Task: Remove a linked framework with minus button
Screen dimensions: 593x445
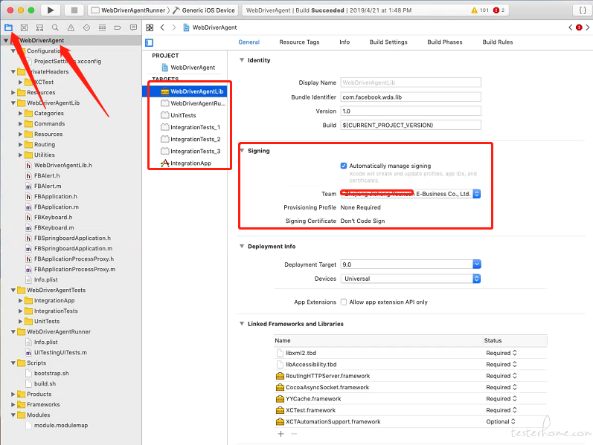Action: pos(294,434)
